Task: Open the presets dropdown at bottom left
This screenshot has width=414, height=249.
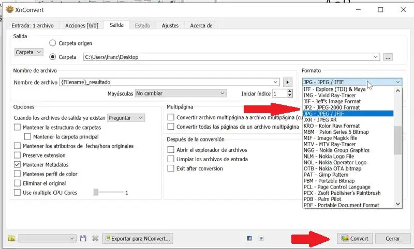Action: point(47,239)
